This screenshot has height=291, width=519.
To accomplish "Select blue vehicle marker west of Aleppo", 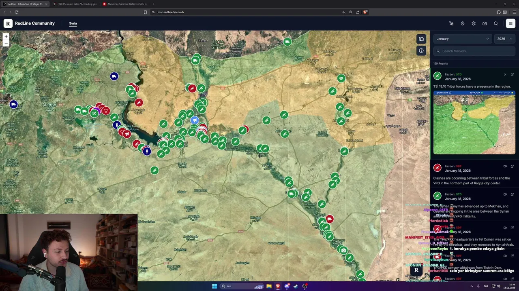I will tap(13, 105).
